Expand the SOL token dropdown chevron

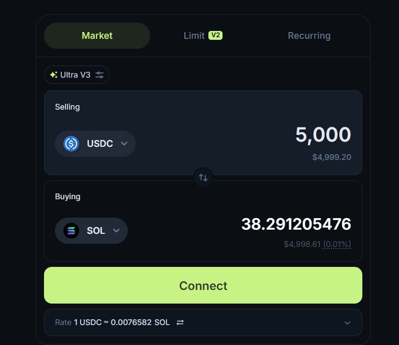116,231
